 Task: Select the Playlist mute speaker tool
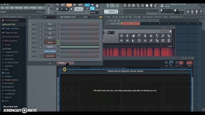(x=123, y=17)
